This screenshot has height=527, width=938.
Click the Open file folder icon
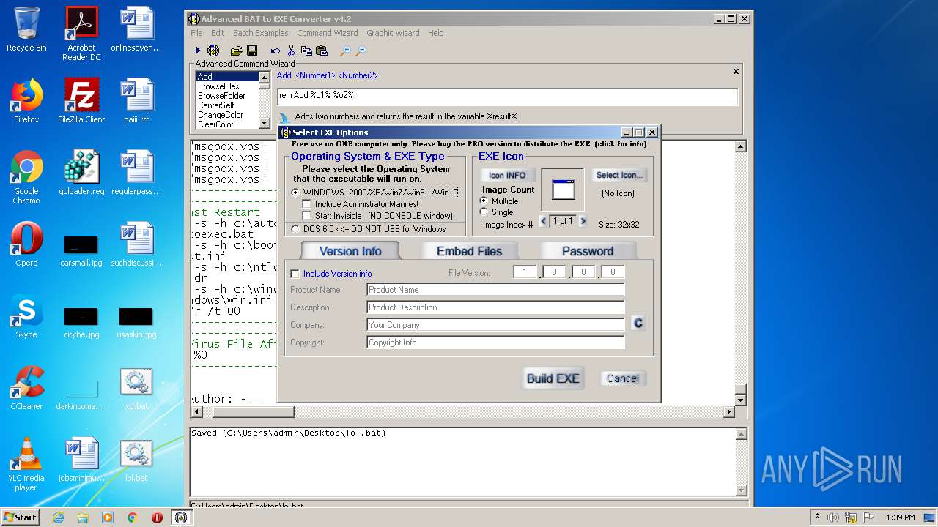pos(236,51)
